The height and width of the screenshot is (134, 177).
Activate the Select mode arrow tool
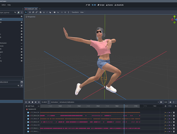26,12
